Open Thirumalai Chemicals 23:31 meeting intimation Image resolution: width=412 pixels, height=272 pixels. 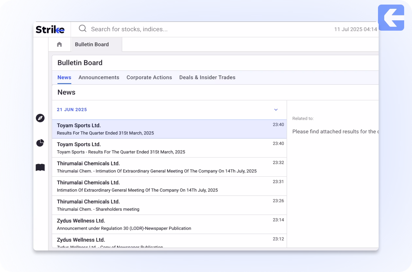tap(163, 186)
